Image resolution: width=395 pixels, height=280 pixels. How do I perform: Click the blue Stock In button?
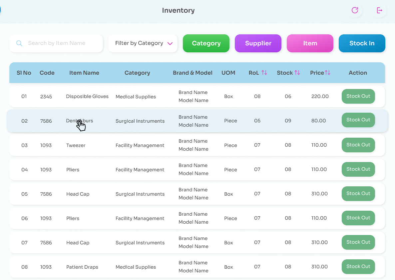click(362, 43)
